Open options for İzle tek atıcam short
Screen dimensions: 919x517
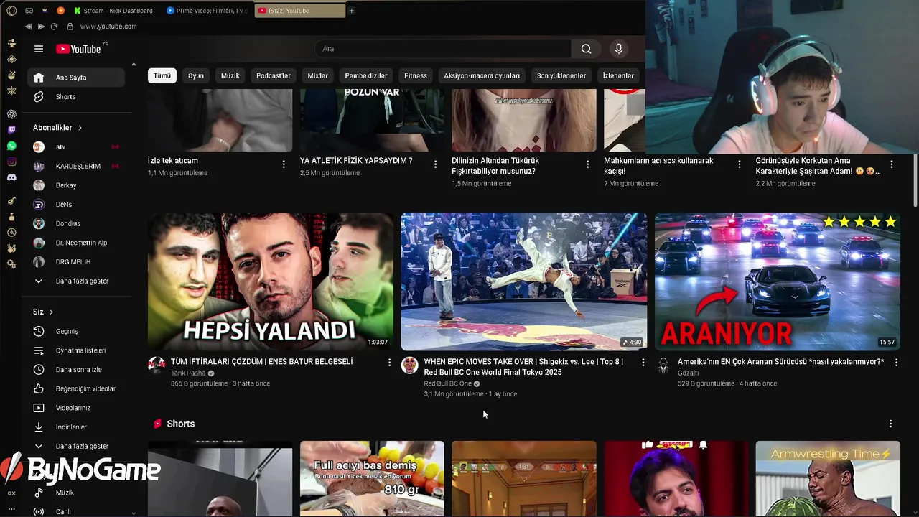coord(284,164)
